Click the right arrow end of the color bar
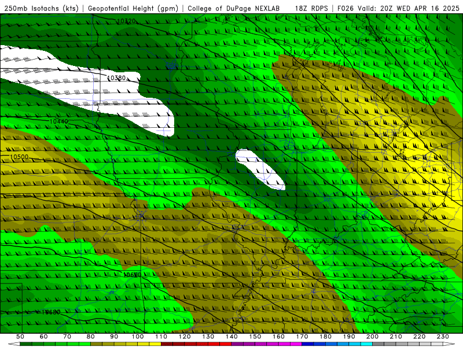This screenshot has width=463, height=347. [449, 344]
